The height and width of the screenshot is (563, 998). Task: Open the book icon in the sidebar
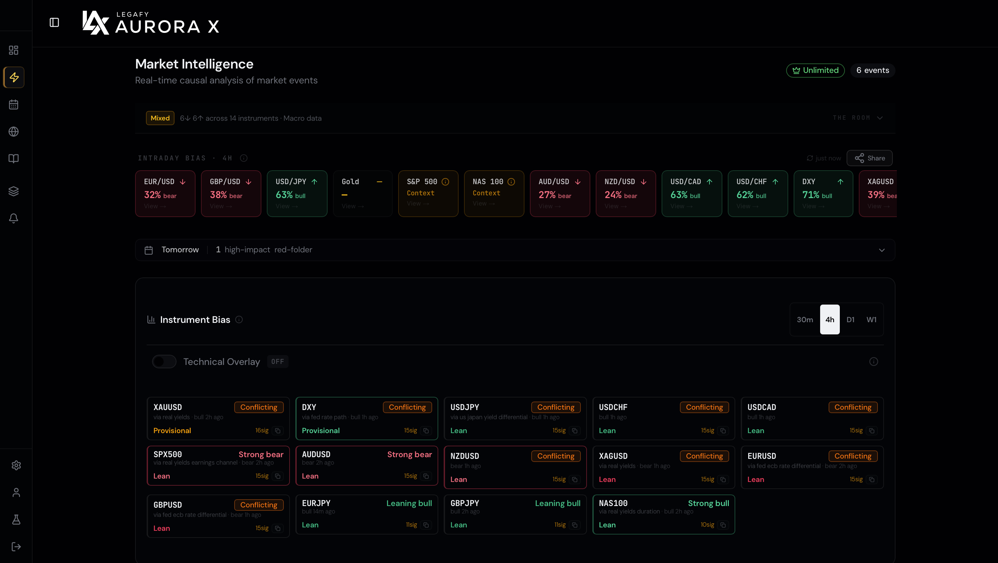(x=14, y=159)
